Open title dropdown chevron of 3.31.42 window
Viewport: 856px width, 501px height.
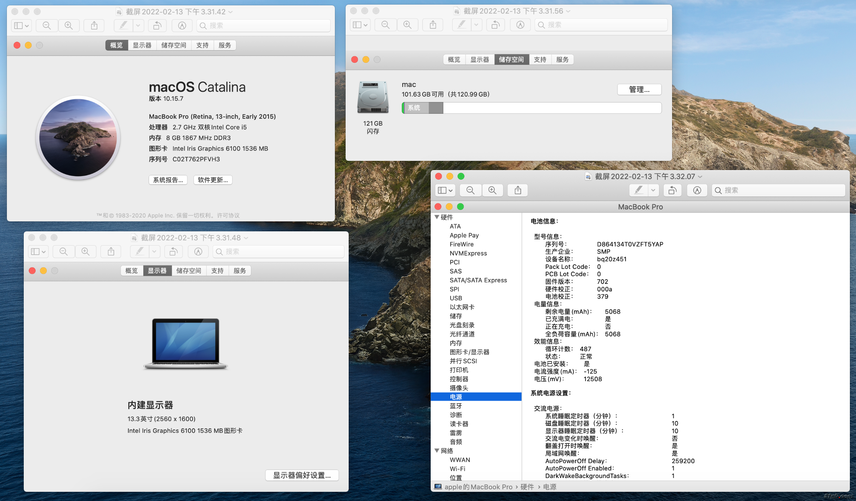[231, 12]
